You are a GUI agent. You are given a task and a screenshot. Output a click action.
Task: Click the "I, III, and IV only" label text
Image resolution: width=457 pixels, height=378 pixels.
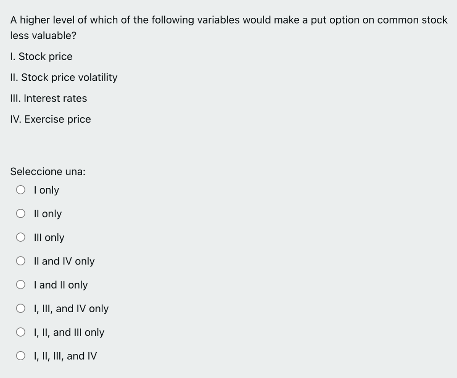click(71, 309)
